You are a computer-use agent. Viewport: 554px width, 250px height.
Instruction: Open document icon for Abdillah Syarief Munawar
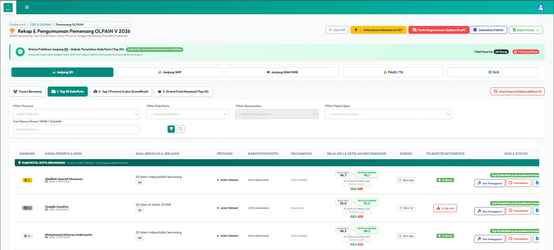(x=537, y=183)
